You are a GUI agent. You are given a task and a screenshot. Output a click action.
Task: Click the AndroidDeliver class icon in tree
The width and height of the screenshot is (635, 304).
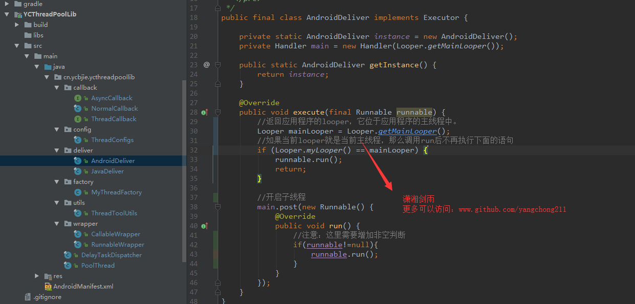click(x=78, y=161)
